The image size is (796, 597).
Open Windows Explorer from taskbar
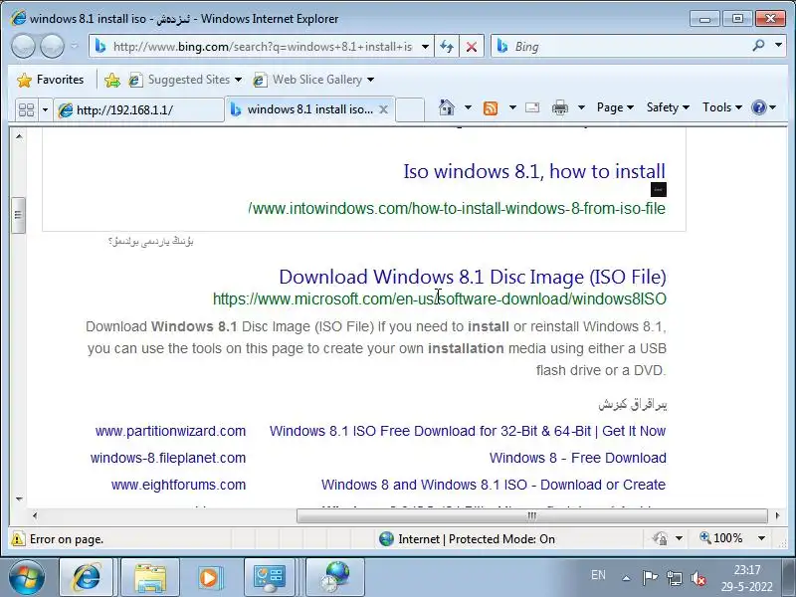(x=150, y=577)
